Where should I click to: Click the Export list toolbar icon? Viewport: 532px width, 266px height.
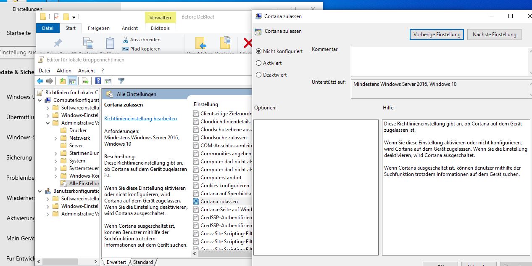pyautogui.click(x=85, y=81)
